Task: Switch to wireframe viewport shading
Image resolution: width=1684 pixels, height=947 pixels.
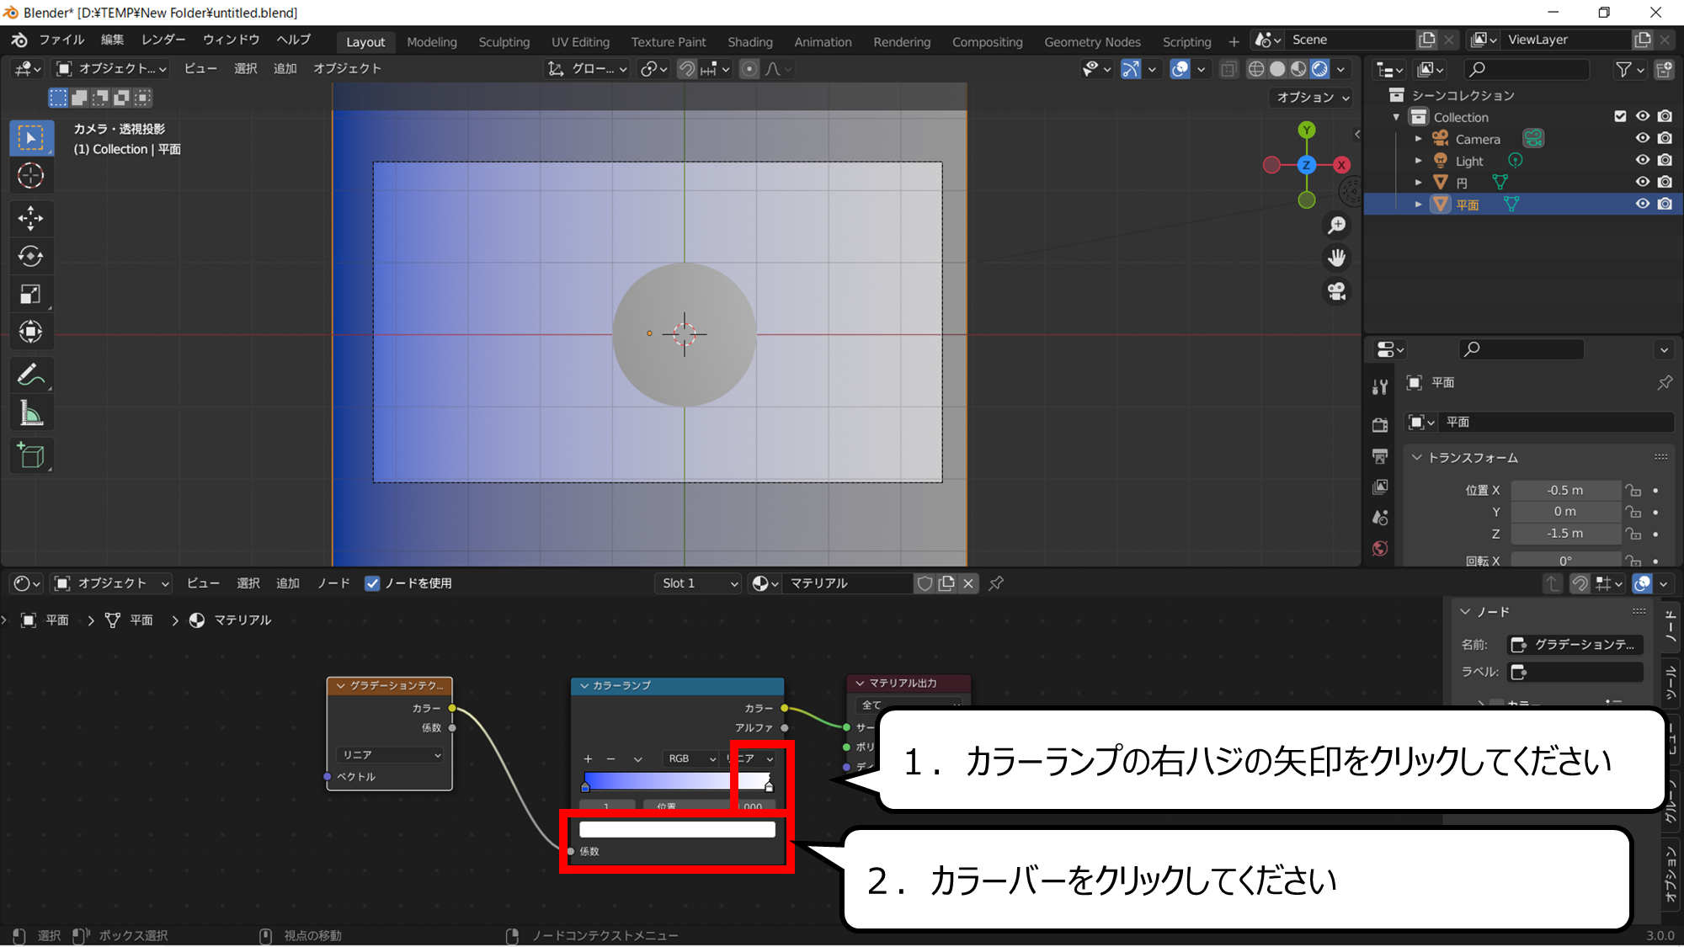Action: click(1256, 69)
